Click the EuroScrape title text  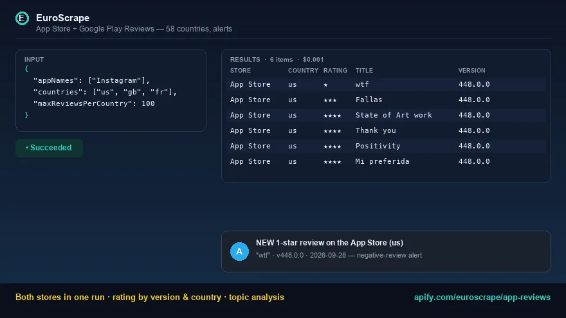click(63, 18)
